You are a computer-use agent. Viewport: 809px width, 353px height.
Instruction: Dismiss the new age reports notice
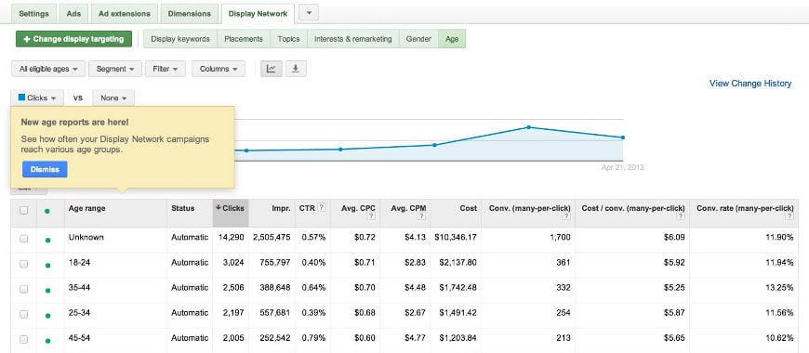(x=45, y=169)
